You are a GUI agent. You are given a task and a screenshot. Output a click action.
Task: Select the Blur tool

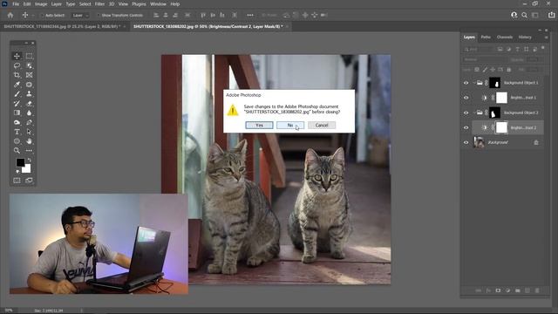point(29,113)
